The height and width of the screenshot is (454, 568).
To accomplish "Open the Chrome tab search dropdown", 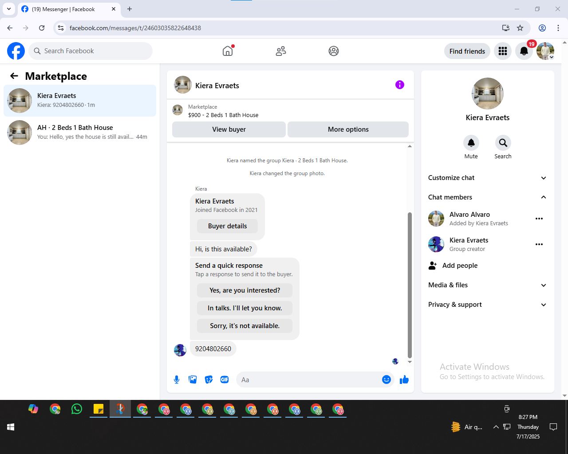I will [9, 9].
